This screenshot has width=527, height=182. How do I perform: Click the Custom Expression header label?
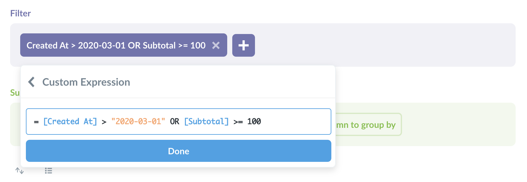coord(86,82)
